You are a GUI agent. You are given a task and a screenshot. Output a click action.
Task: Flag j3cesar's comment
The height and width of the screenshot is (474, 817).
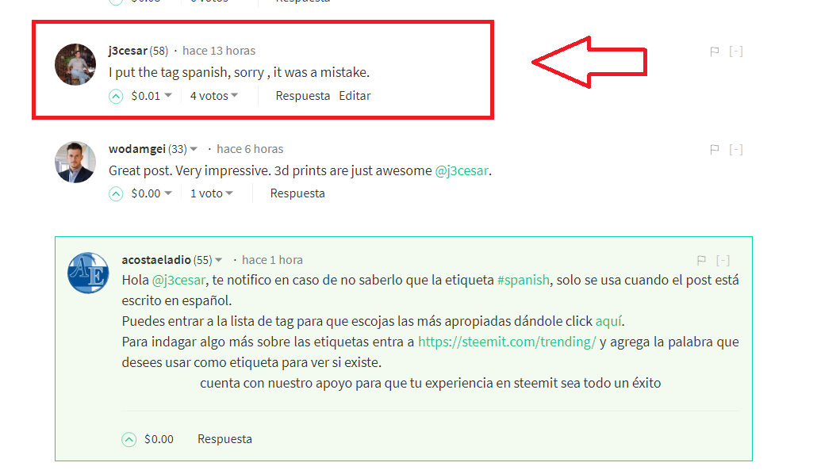coord(715,51)
